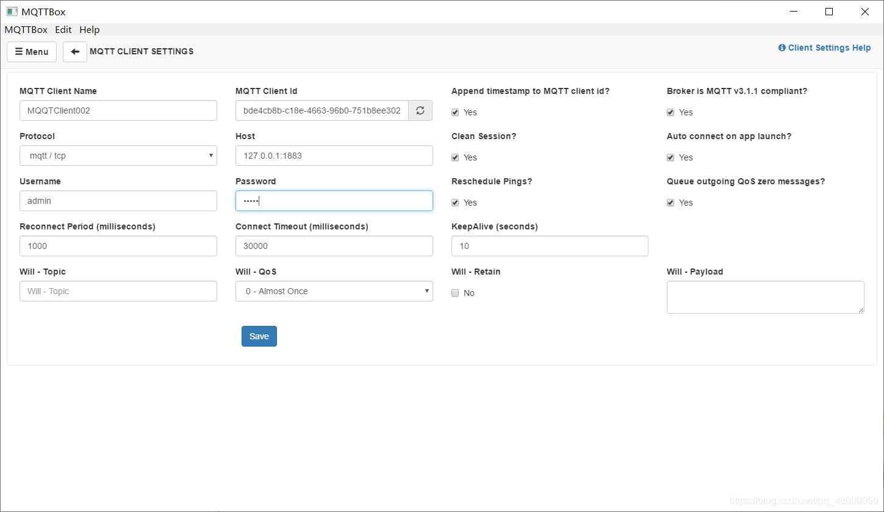Click the Save button
Viewport: 884px width, 512px height.
point(259,336)
